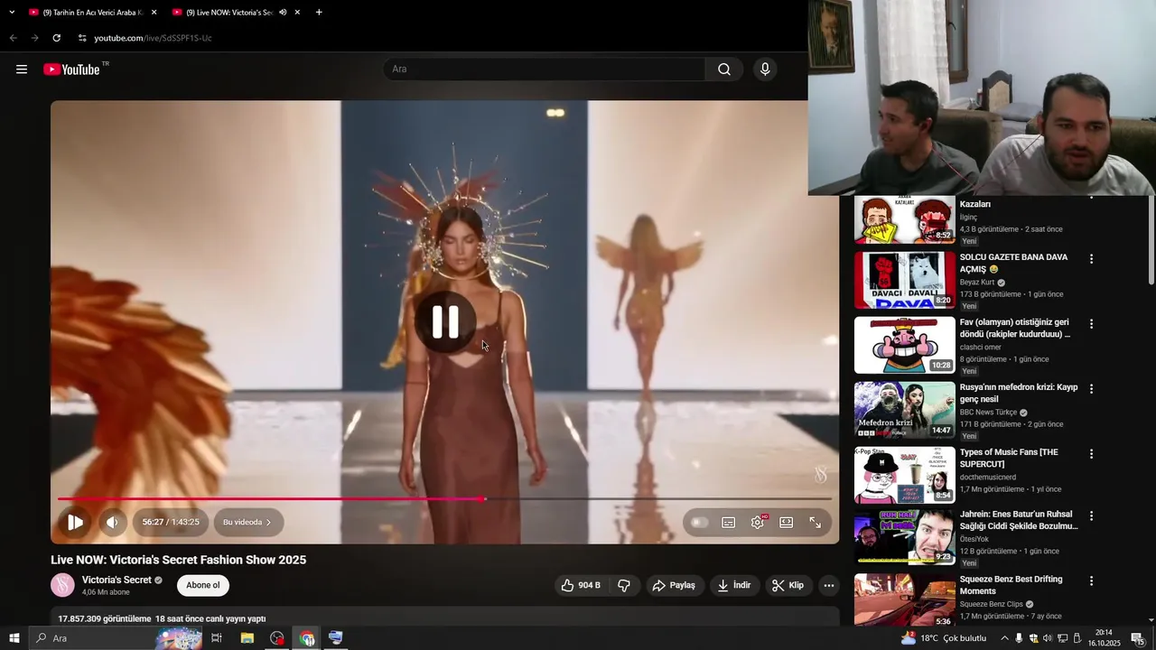Mute the video player volume
This screenshot has height=650, width=1156.
(x=112, y=522)
